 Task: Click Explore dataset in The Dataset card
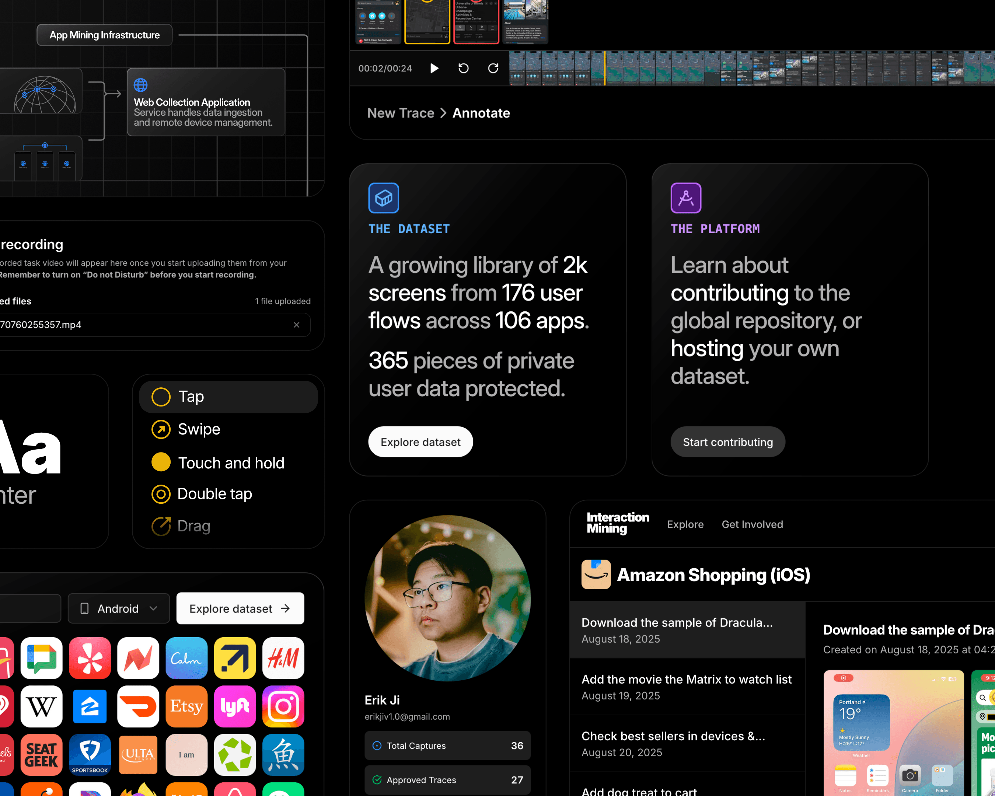pyautogui.click(x=420, y=441)
